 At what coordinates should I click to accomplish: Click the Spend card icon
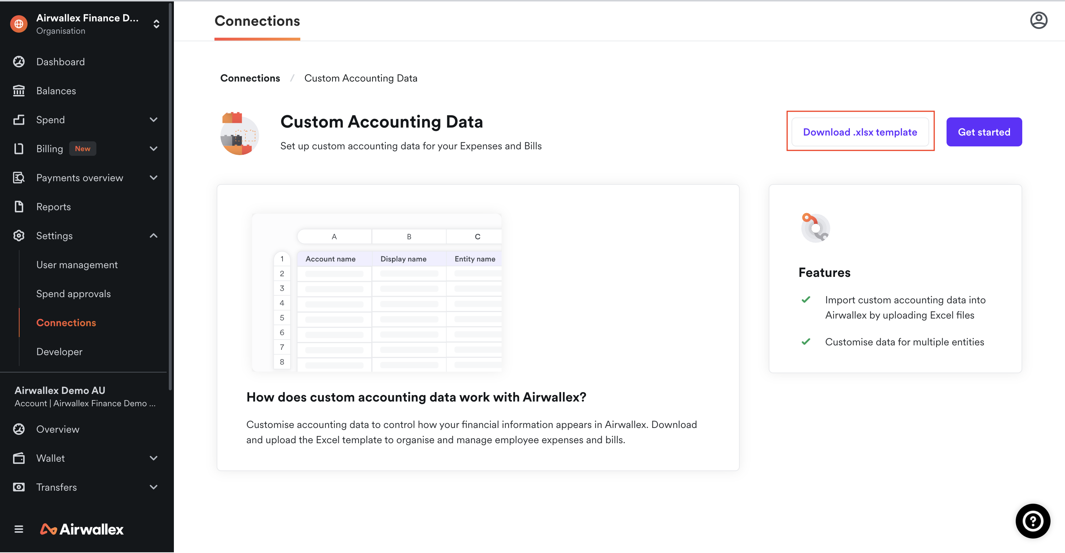[x=18, y=120]
